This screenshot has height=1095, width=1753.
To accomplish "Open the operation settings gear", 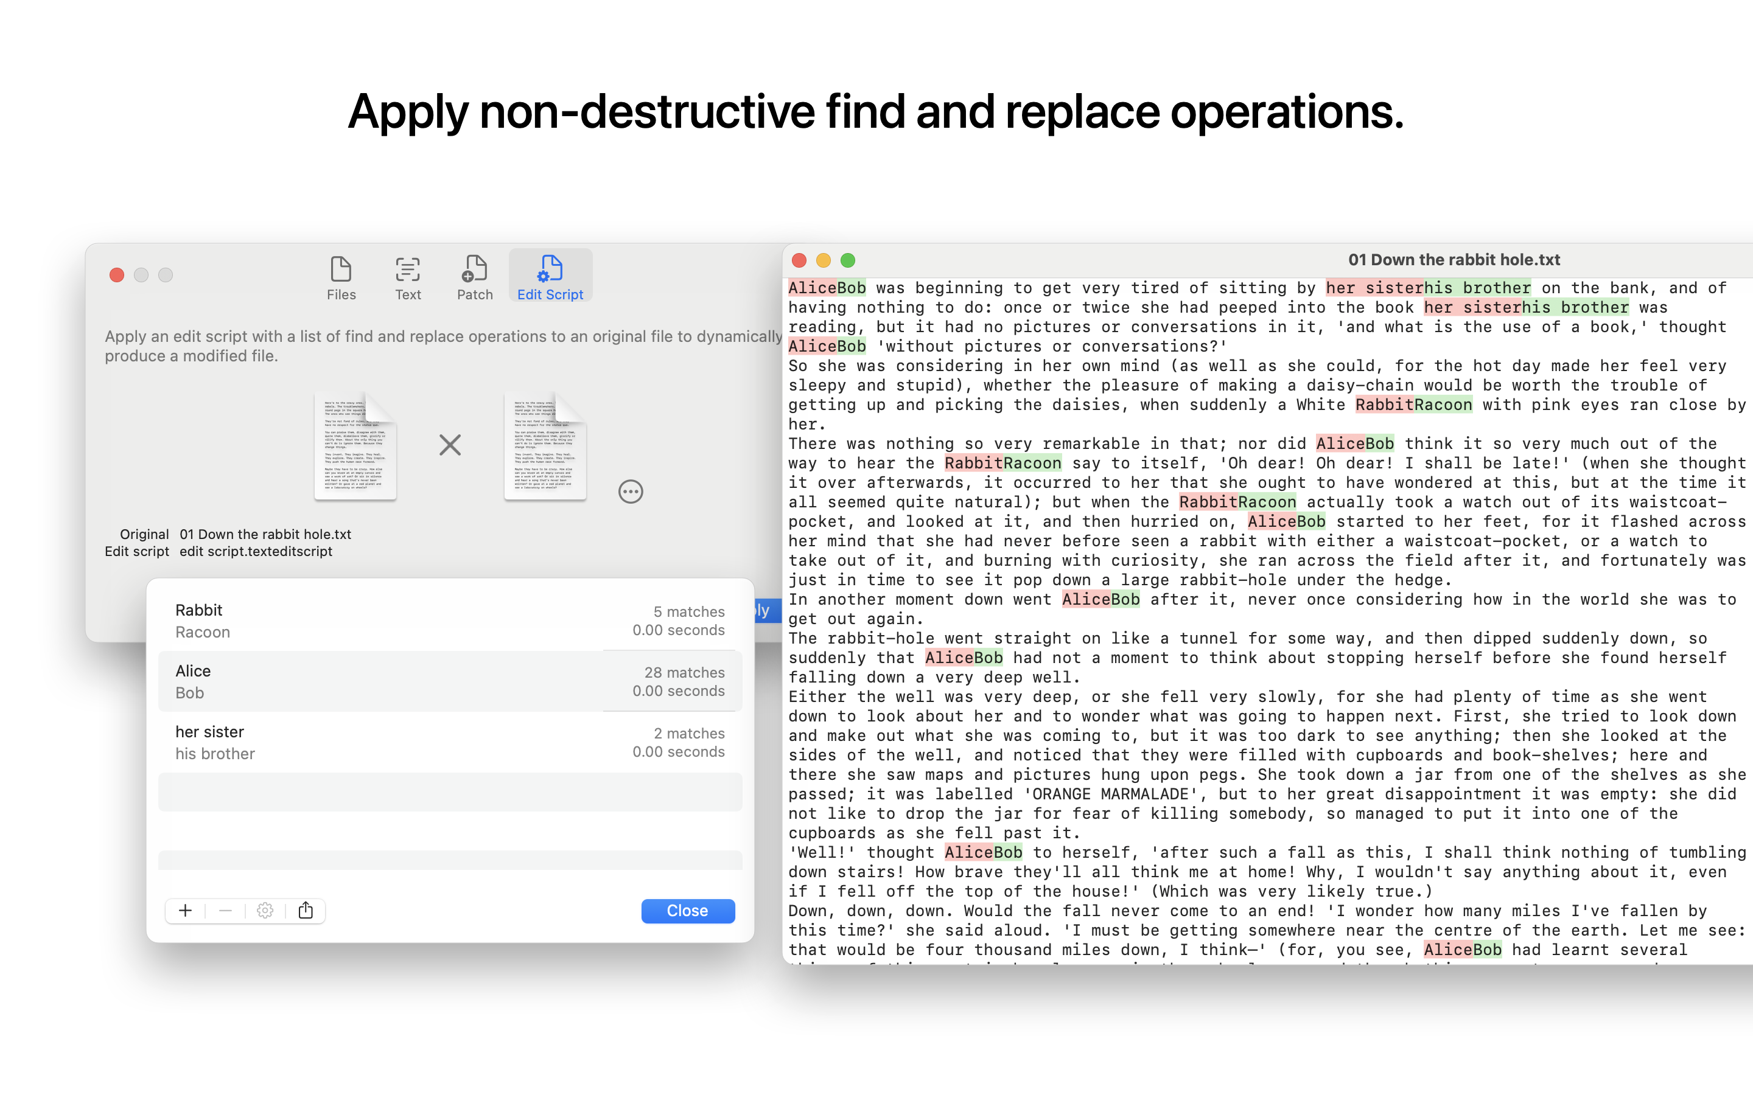I will click(x=265, y=910).
